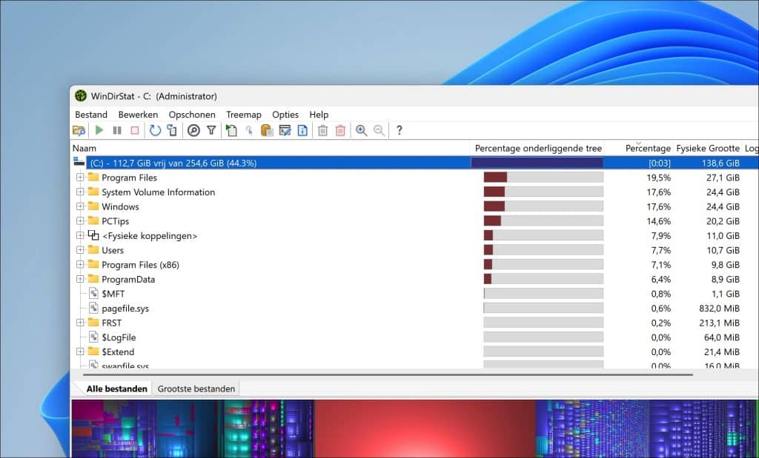Click the open item icon with green arrow

tap(231, 130)
